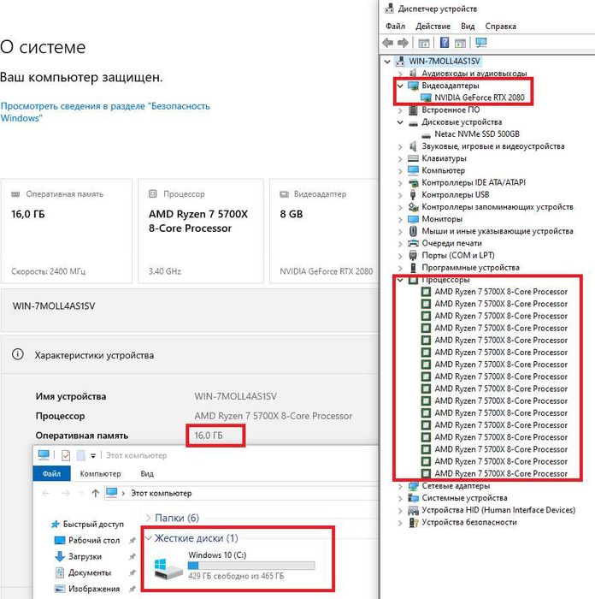The height and width of the screenshot is (599, 595).
Task: Click the C: drive capacity bar
Action: click(x=251, y=566)
